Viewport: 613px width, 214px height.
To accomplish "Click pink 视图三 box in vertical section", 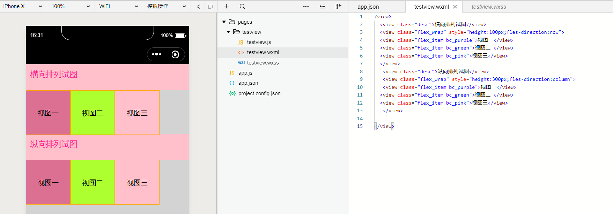I will click(137, 182).
